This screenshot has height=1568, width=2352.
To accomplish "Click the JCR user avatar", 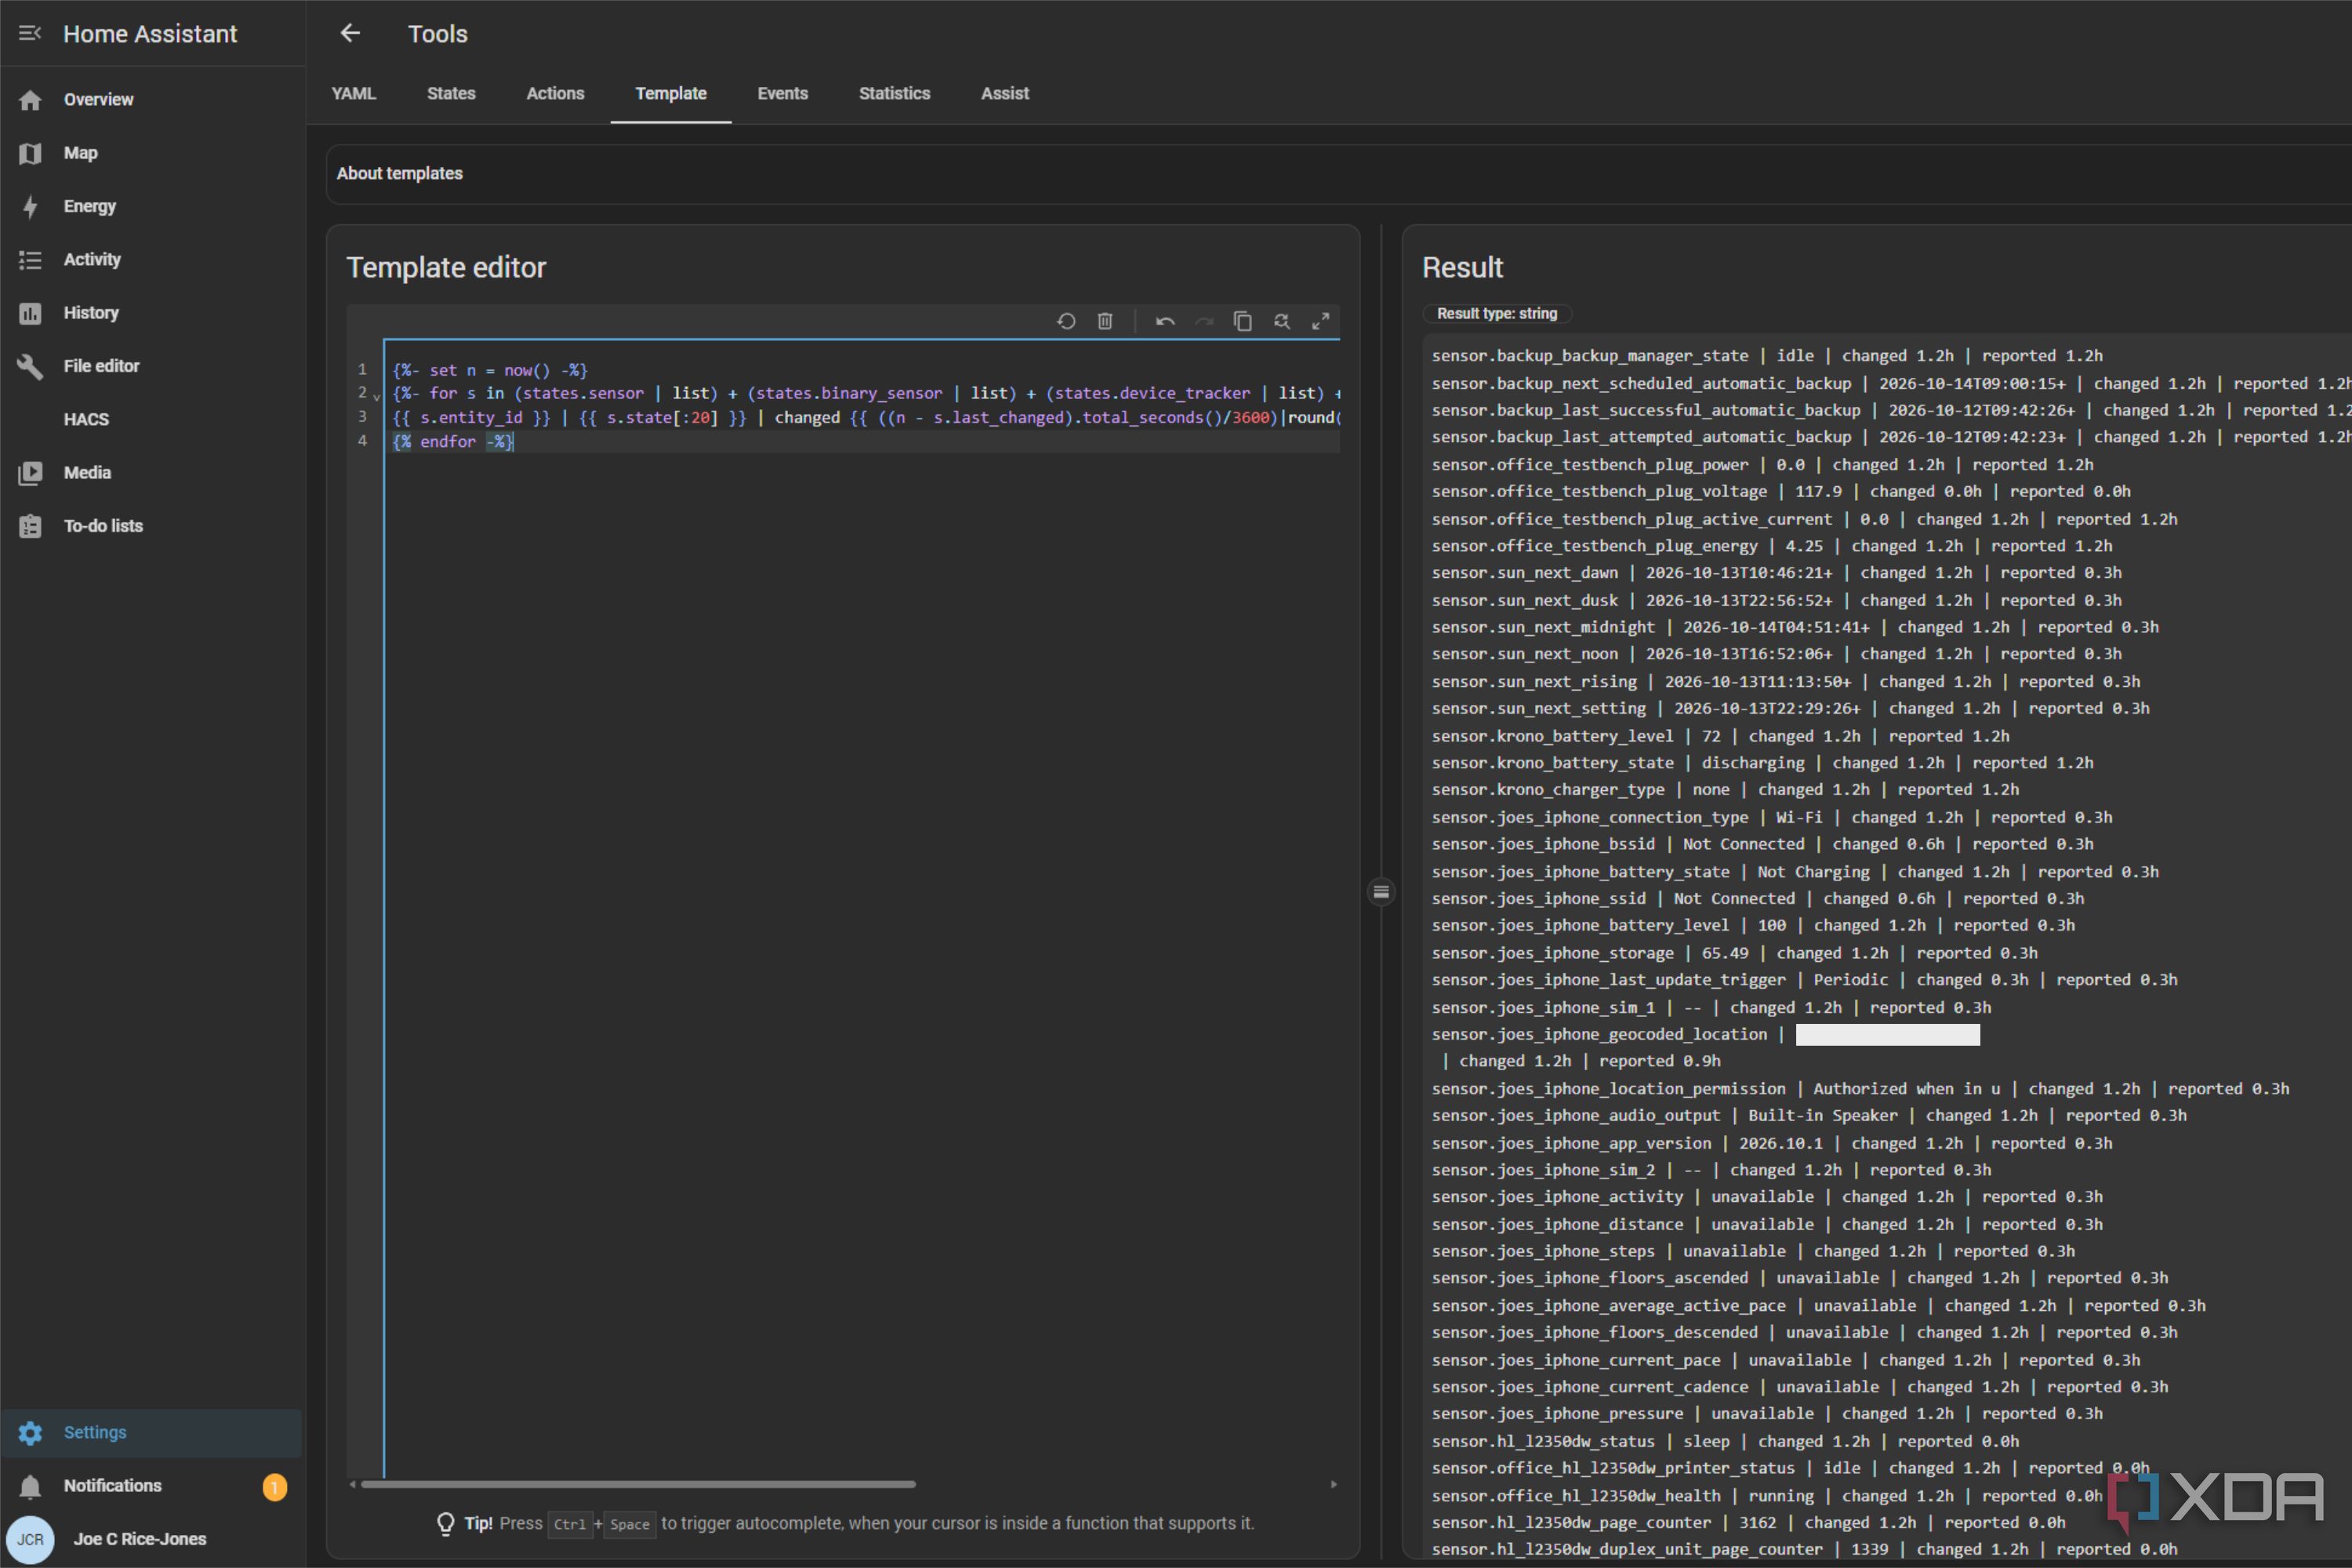I will (x=30, y=1539).
